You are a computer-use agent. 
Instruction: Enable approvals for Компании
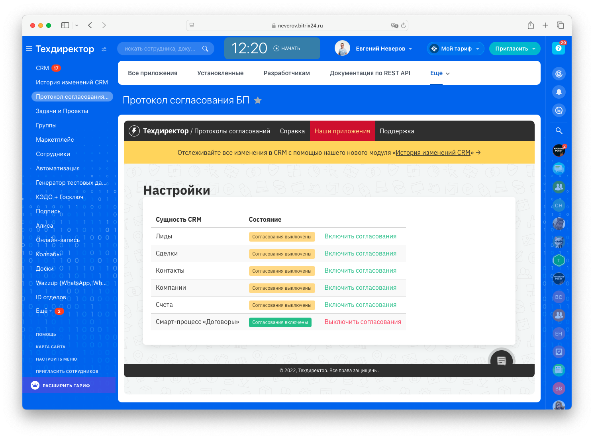coord(361,288)
